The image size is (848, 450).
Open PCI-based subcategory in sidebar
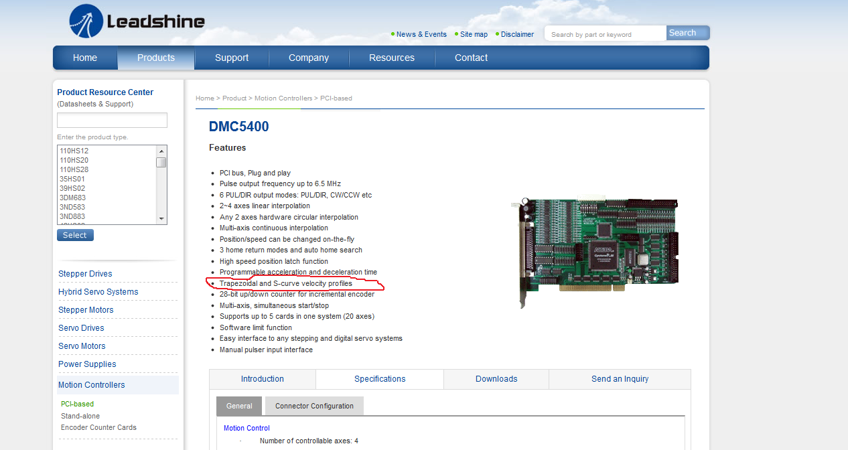pos(78,404)
